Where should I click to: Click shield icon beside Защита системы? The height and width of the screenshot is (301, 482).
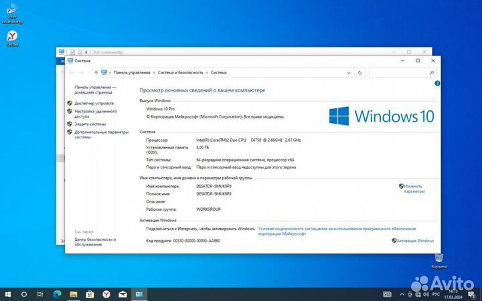(x=70, y=124)
